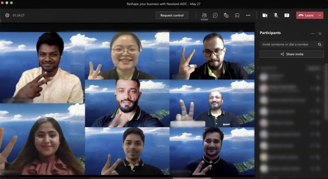Click the macOS green fullscreen window button
Image resolution: width=328 pixels, height=179 pixels.
point(12,3)
